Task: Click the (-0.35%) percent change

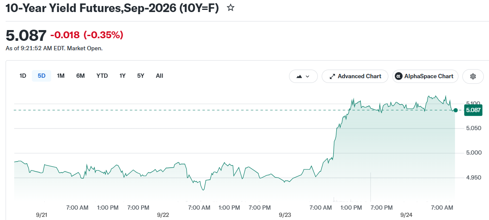Action: (103, 35)
